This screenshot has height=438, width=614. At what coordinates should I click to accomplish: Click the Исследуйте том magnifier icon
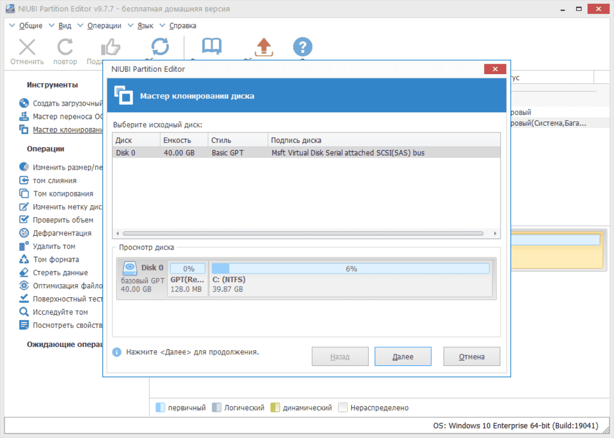(24, 312)
